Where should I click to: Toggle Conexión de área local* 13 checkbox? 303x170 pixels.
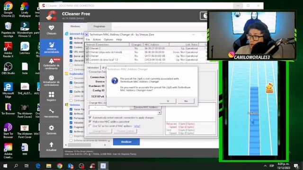(x=87, y=59)
